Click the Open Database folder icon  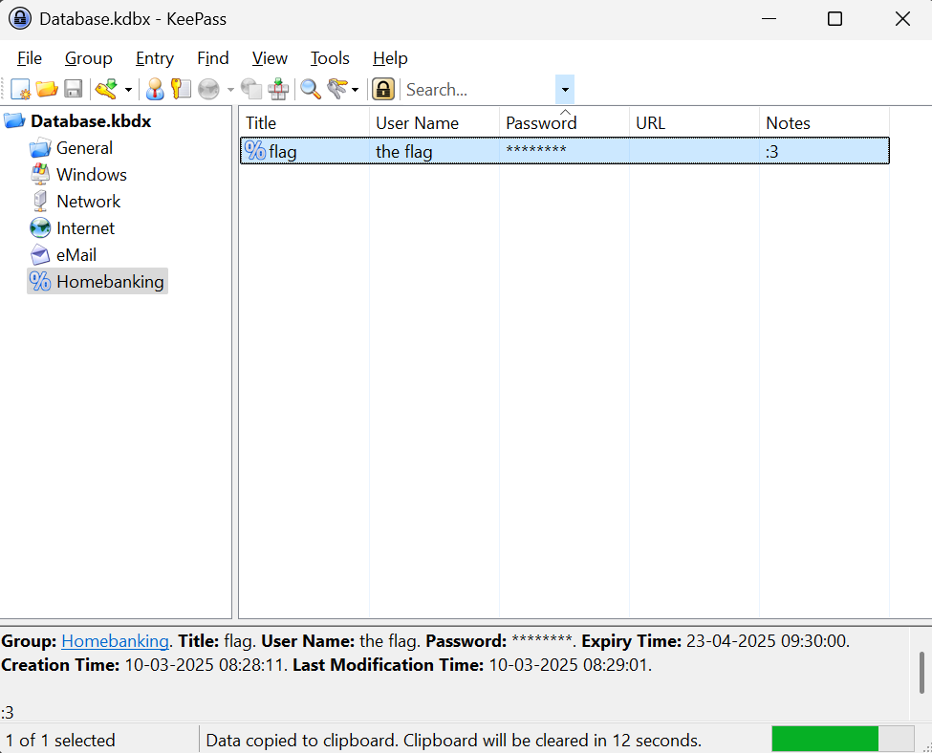(x=47, y=90)
